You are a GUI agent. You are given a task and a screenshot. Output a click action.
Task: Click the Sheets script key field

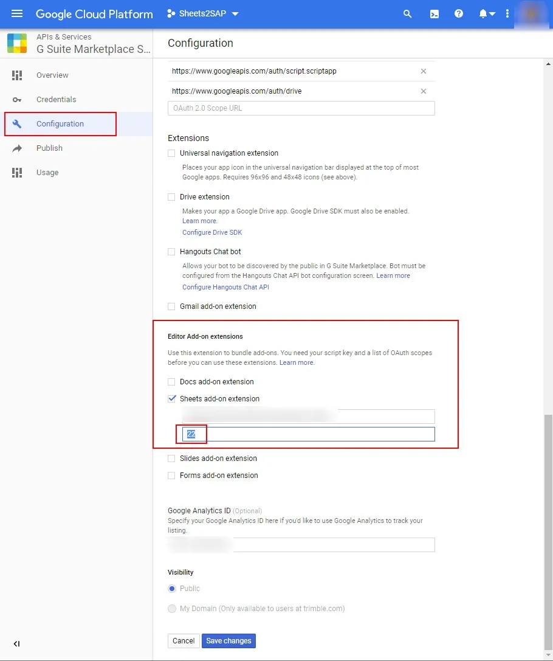[308, 416]
